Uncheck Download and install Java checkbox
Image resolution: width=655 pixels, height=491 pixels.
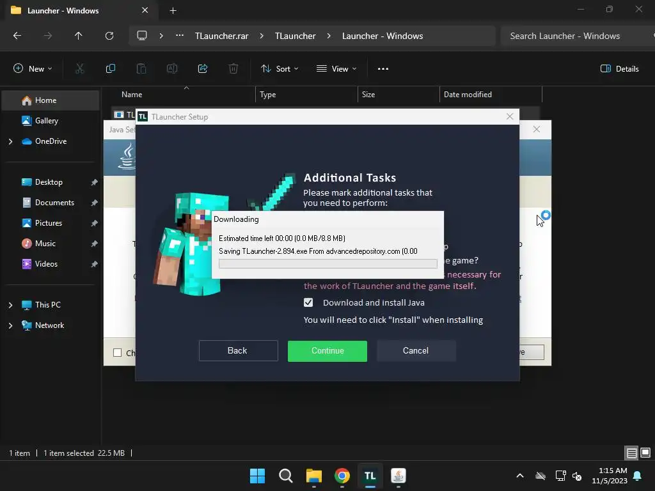pos(308,302)
